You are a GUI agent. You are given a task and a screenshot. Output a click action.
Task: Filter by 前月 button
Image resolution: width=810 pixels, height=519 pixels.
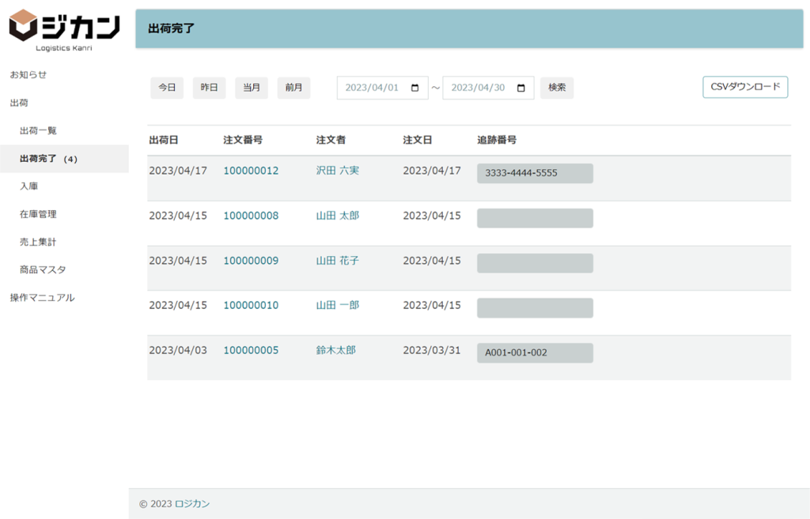[x=293, y=88]
